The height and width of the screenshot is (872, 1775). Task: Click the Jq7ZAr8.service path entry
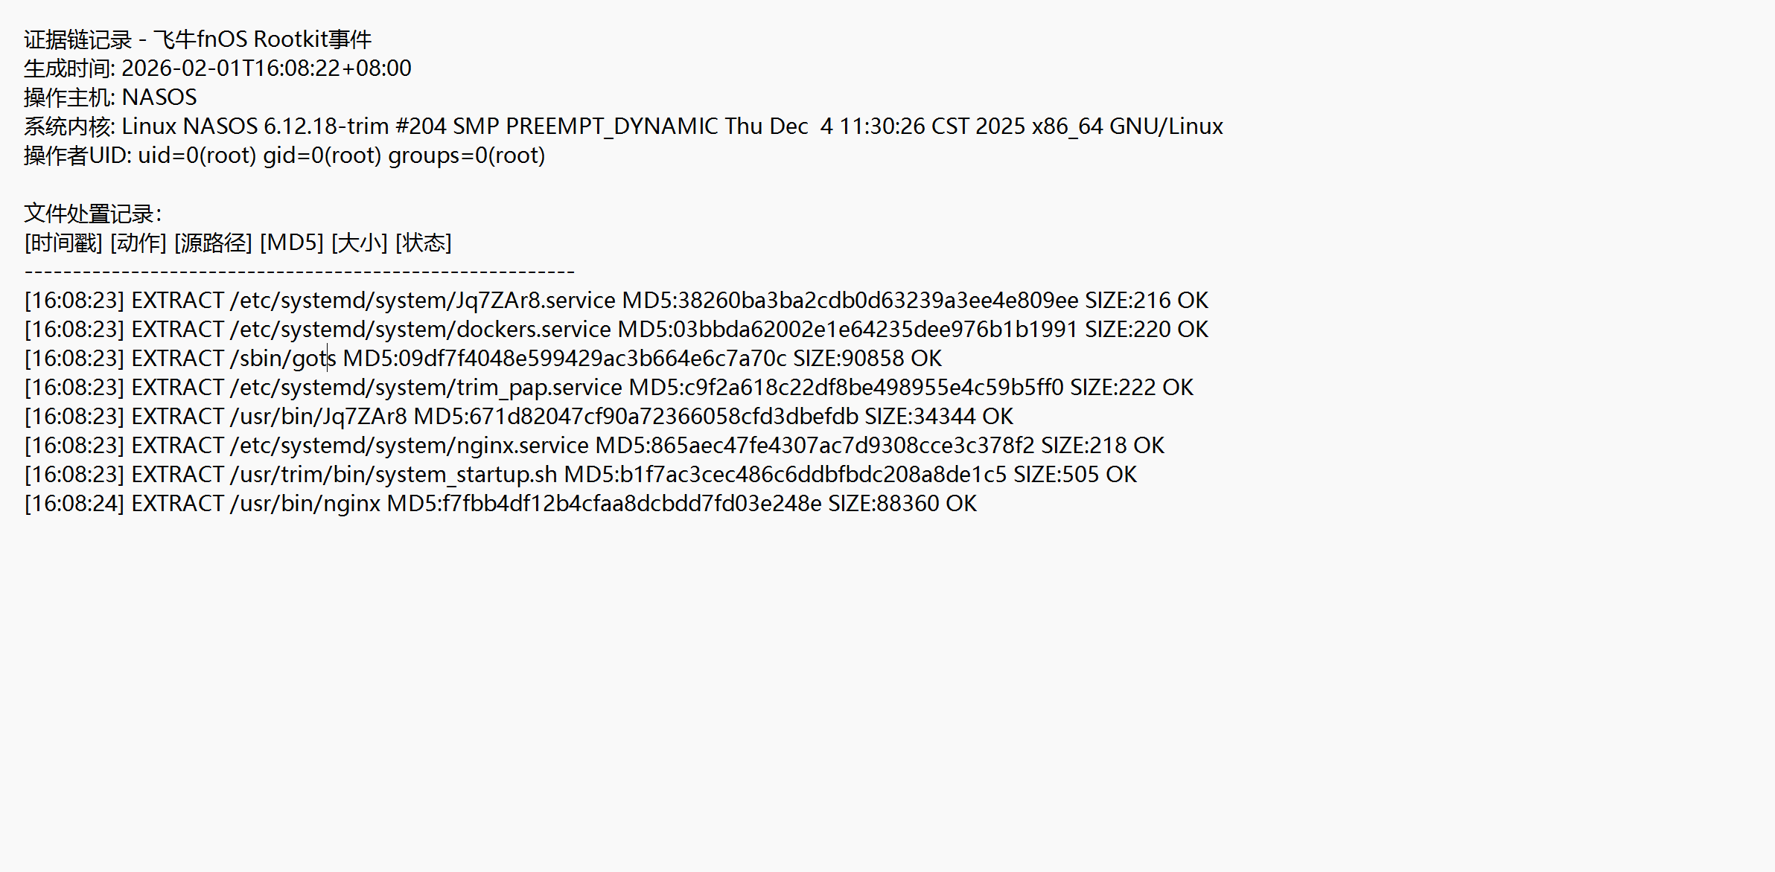(x=423, y=301)
